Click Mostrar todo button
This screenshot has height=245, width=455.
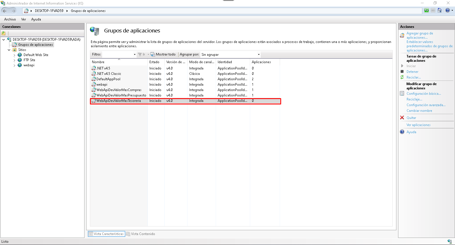(163, 54)
